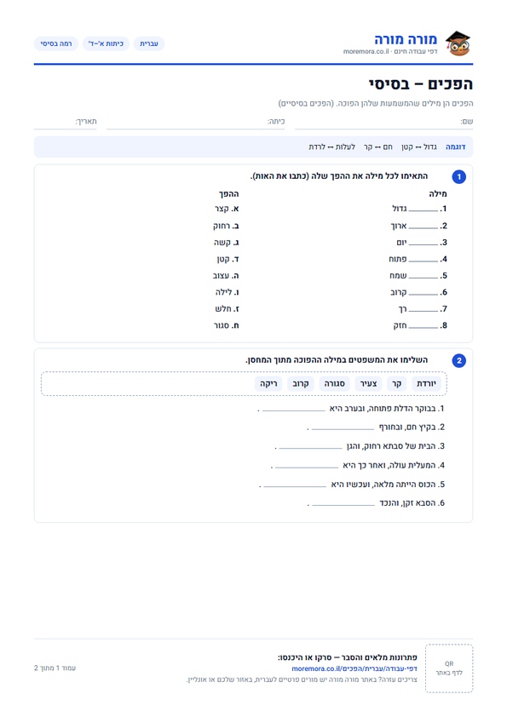Click the opposite option ו. לילה
Screen dimensions: 507x717
click(x=228, y=292)
